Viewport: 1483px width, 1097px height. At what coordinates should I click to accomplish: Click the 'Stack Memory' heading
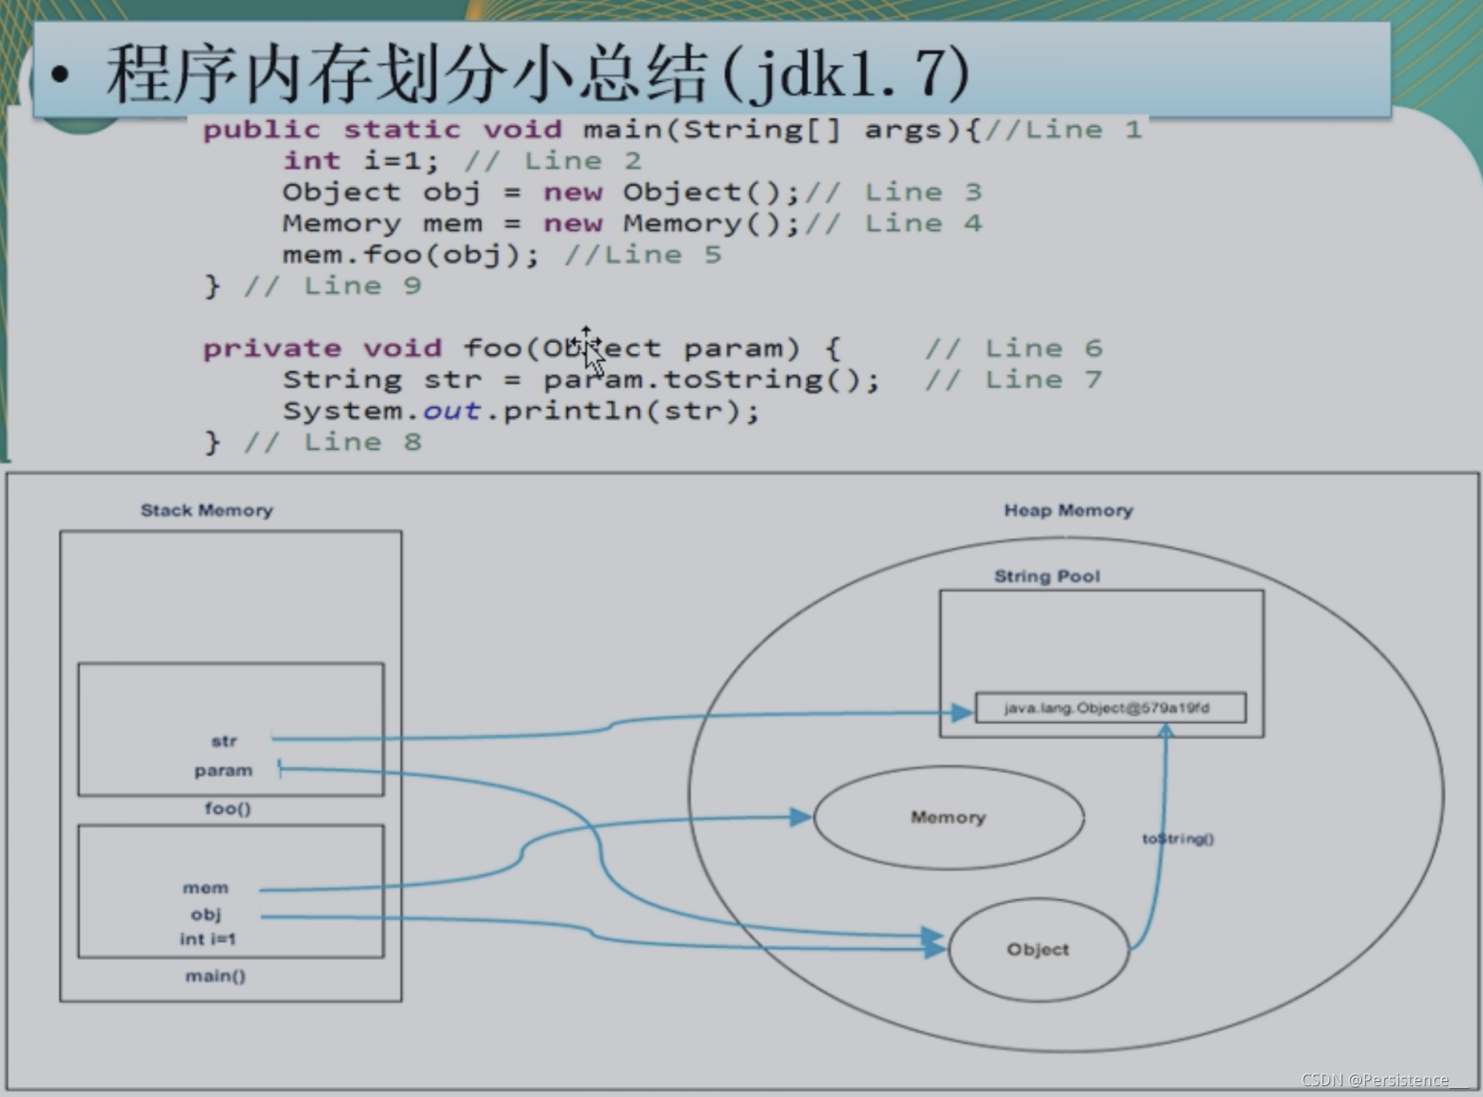(x=207, y=510)
